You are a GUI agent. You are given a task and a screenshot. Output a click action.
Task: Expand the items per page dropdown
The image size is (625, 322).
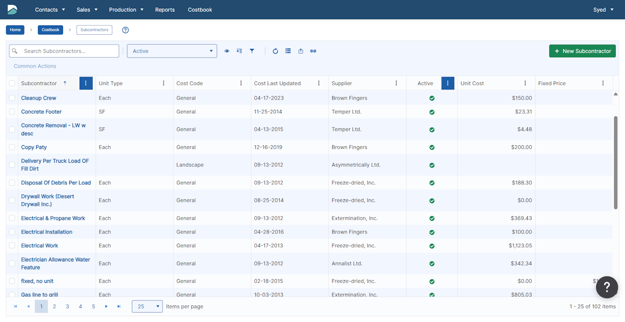pos(147,306)
